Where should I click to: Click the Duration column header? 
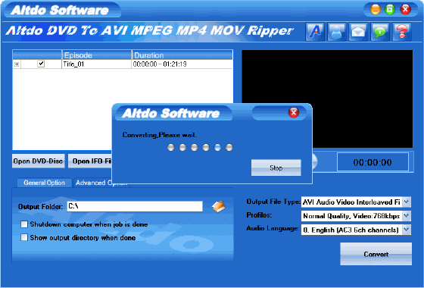(182, 55)
